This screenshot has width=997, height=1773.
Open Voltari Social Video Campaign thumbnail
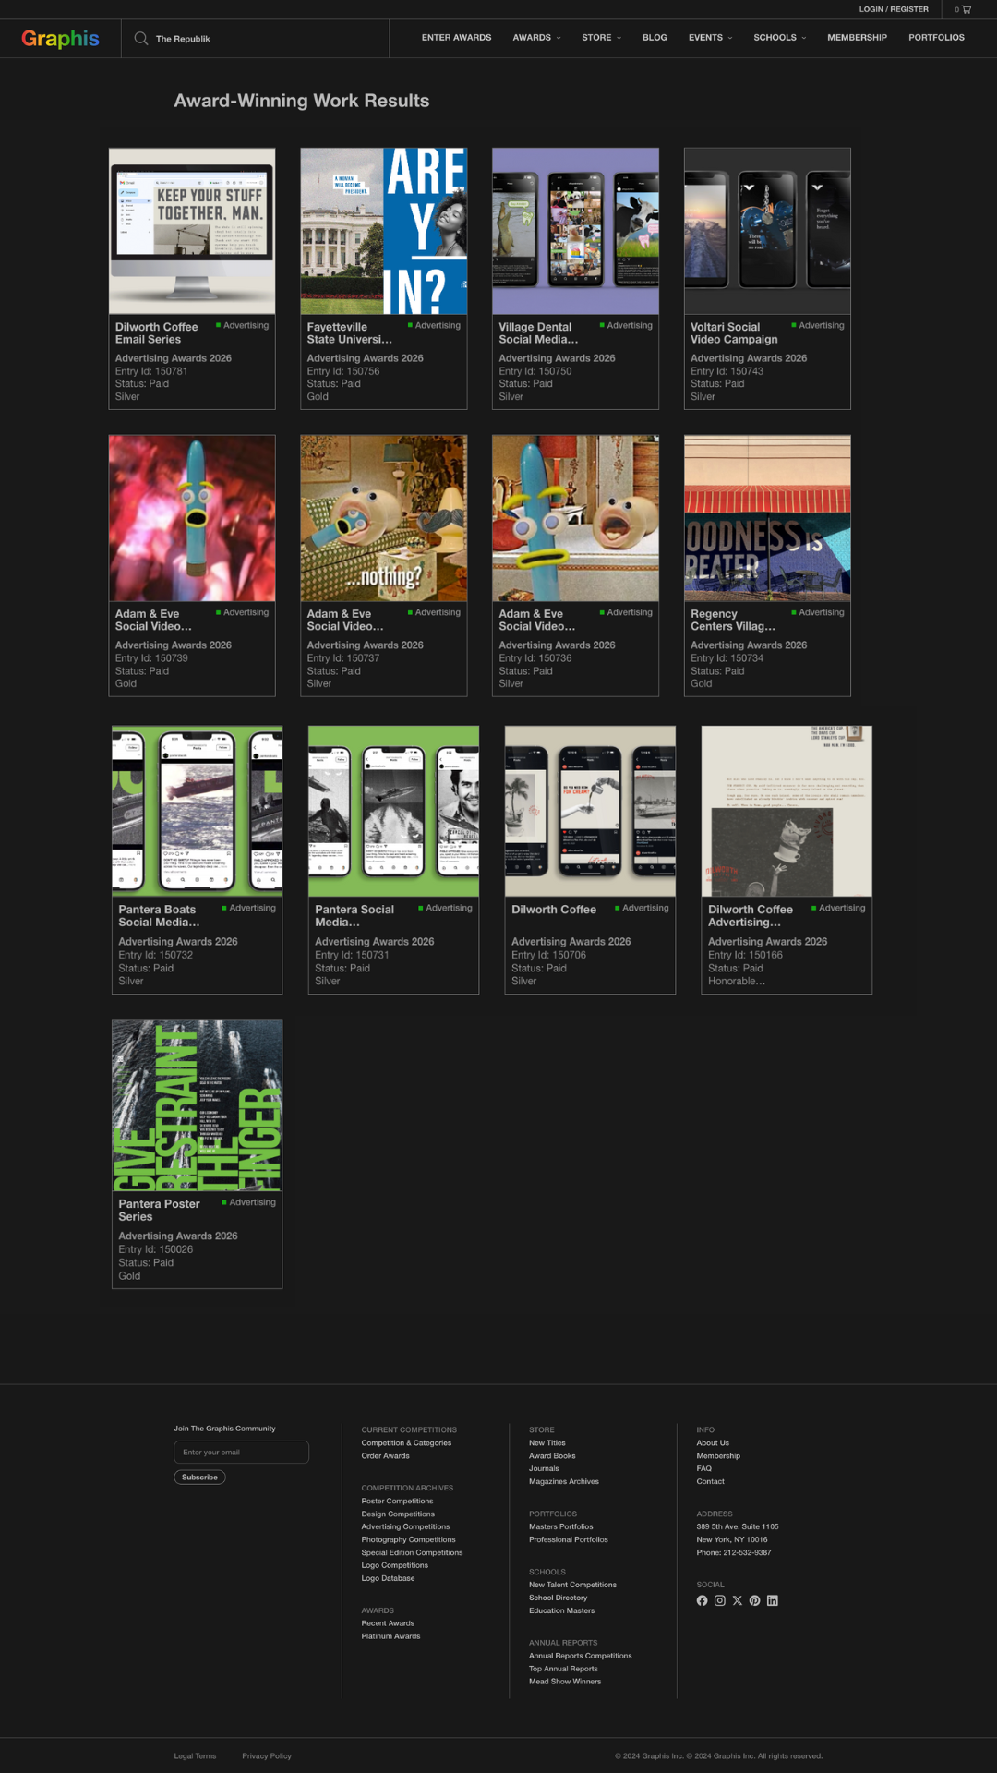767,231
